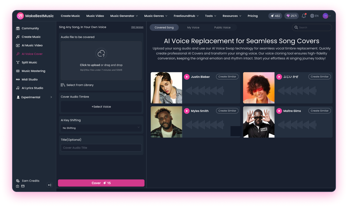This screenshot has height=208, width=348.
Task: Expand the Music Genres dropdown
Action: pos(156,16)
